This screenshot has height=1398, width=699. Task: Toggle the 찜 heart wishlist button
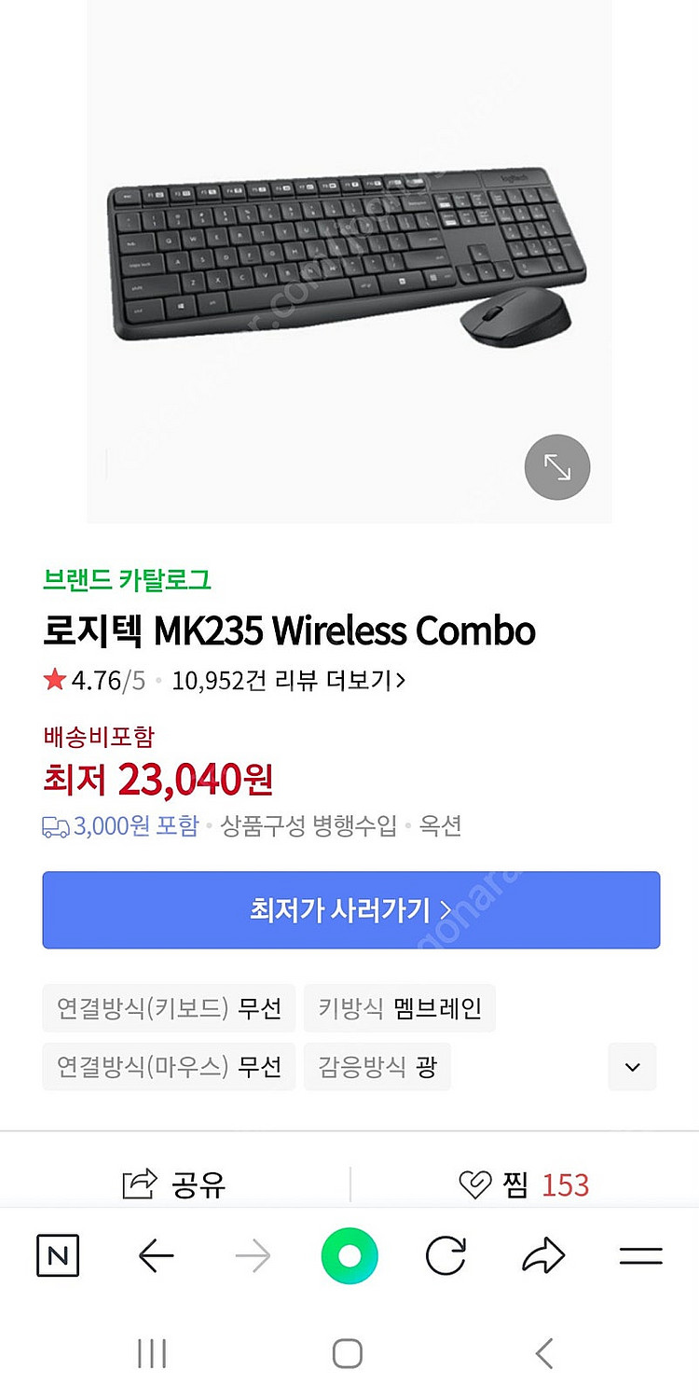pos(526,1185)
